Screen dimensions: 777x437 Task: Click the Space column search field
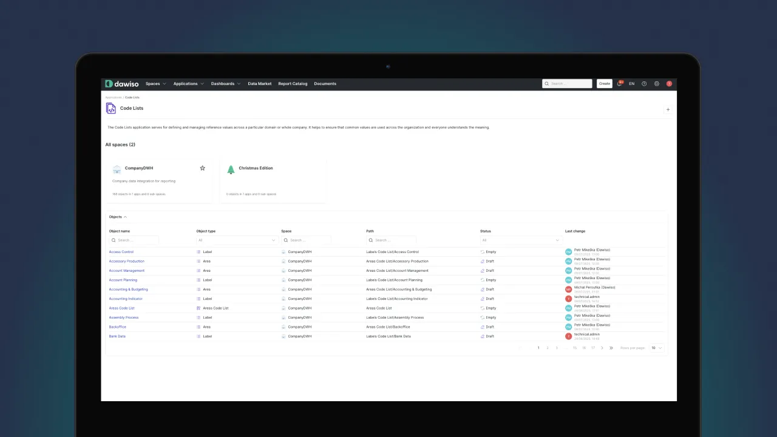(x=306, y=240)
